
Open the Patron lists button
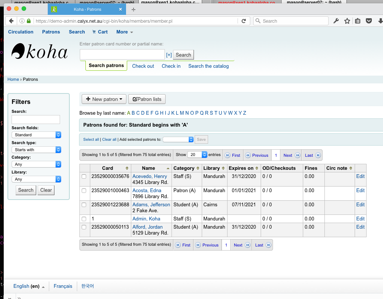click(147, 99)
